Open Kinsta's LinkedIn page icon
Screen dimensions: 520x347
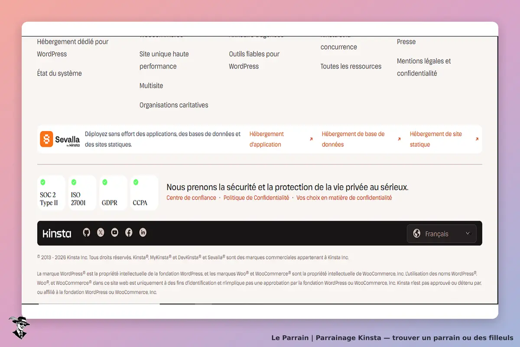coord(143,232)
